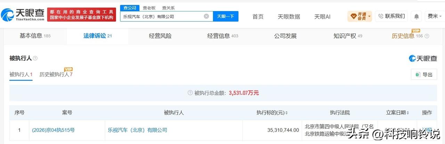Switch to the 历史信息 156 tab
The width and height of the screenshot is (445, 144).
407,36
